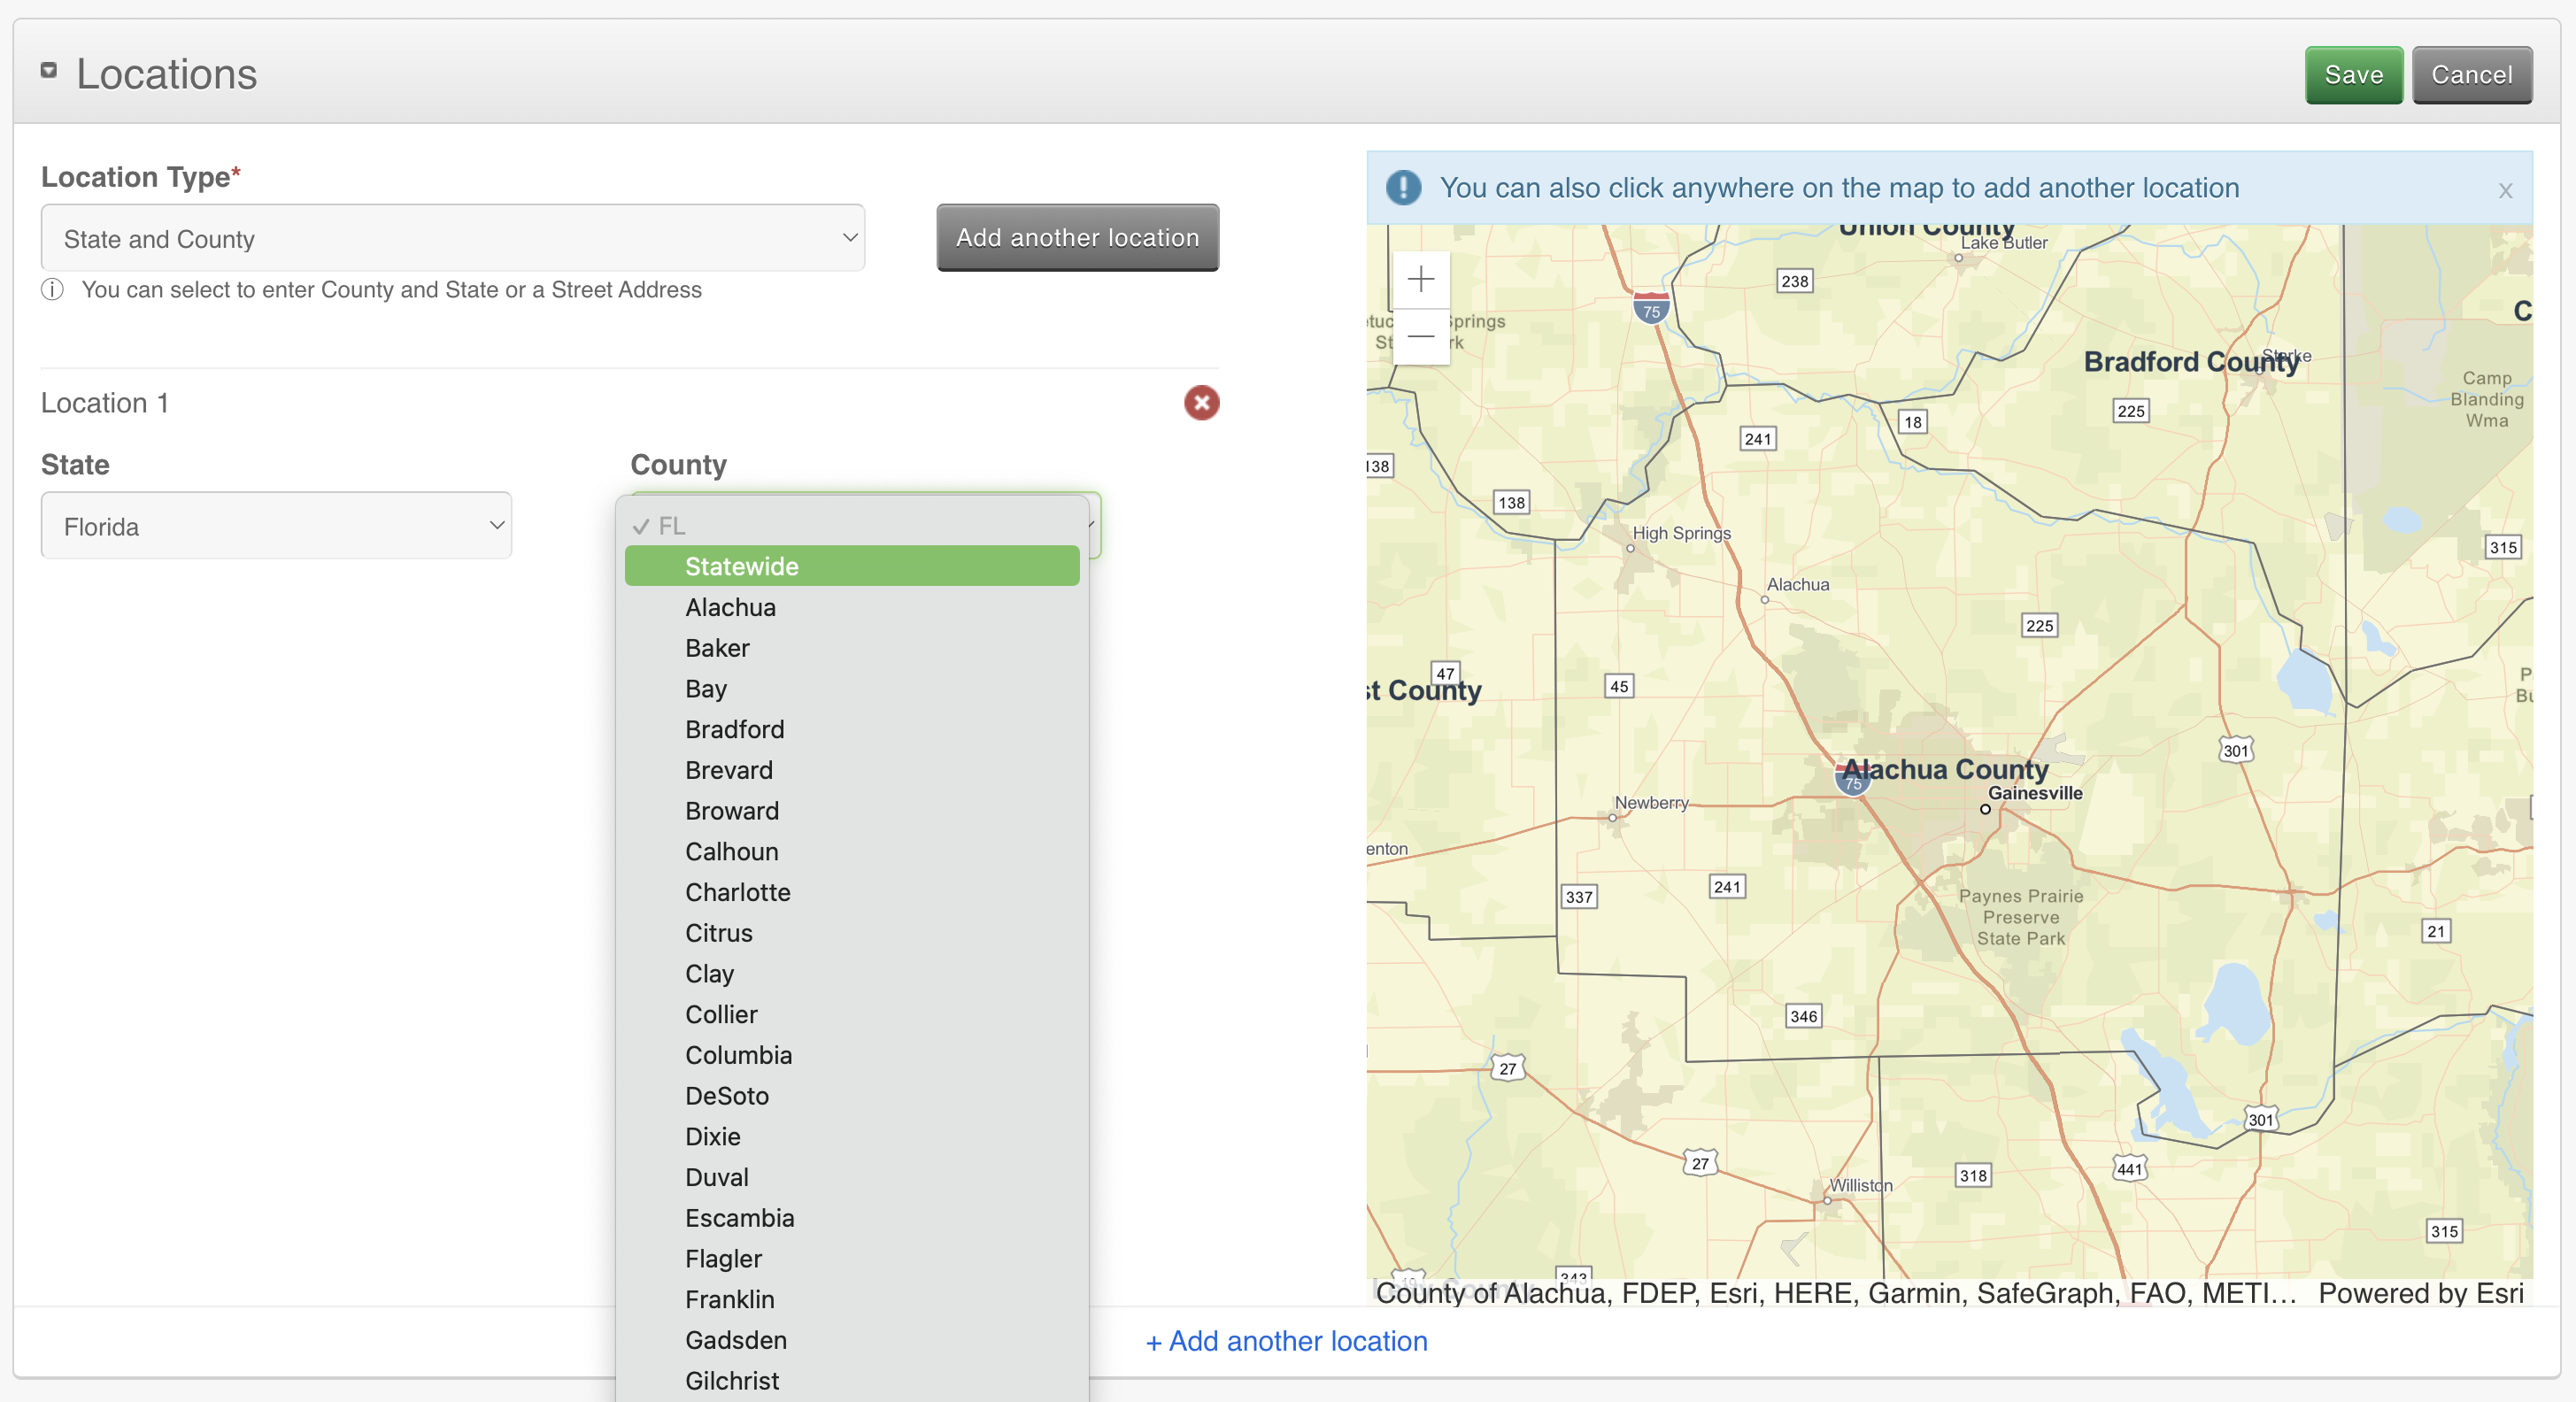Remove Location 1 with red X
2576x1402 pixels.
(1201, 403)
